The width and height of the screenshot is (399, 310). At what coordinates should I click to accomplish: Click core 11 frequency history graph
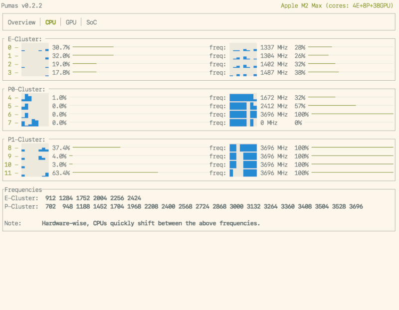pyautogui.click(x=243, y=173)
